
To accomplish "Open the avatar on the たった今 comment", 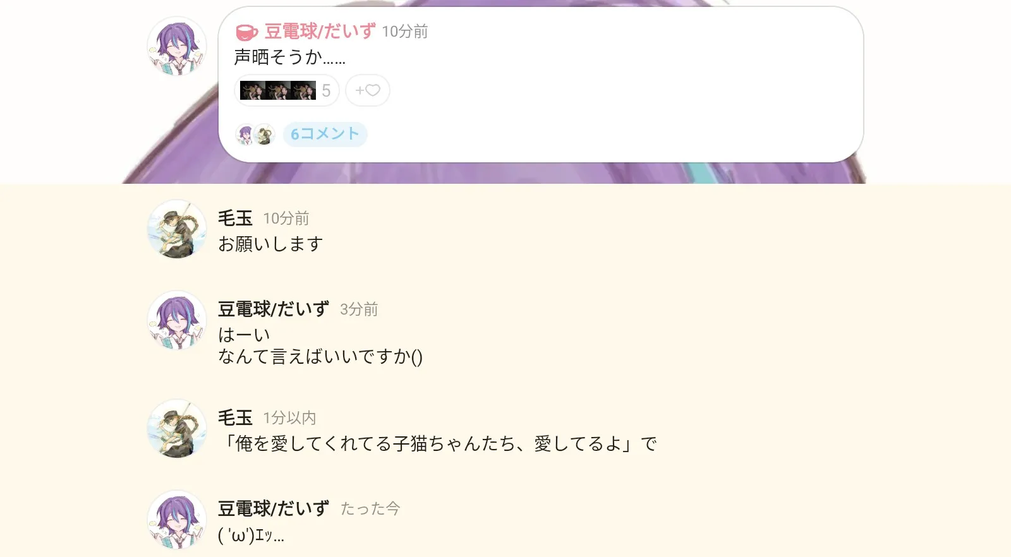I will coord(177,520).
